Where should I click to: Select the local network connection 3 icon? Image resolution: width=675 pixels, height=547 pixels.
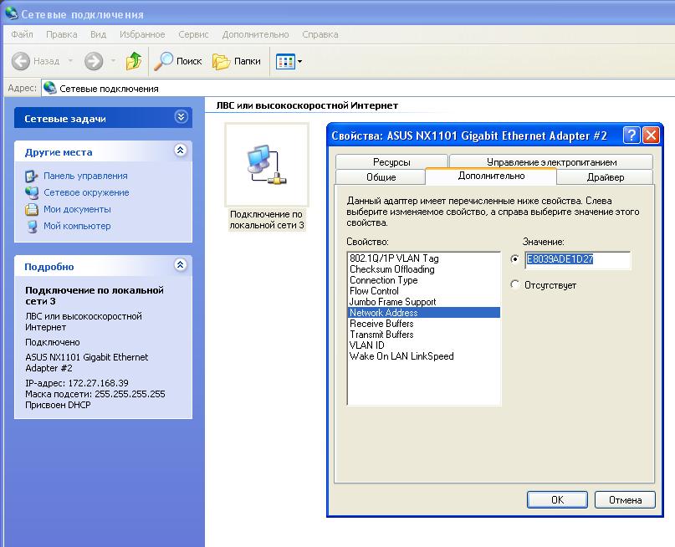pyautogui.click(x=267, y=165)
